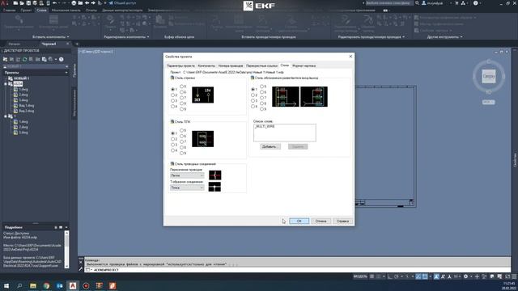Select arrow style radio button 5
Viewport: 518px width, 291px height.
181,86
